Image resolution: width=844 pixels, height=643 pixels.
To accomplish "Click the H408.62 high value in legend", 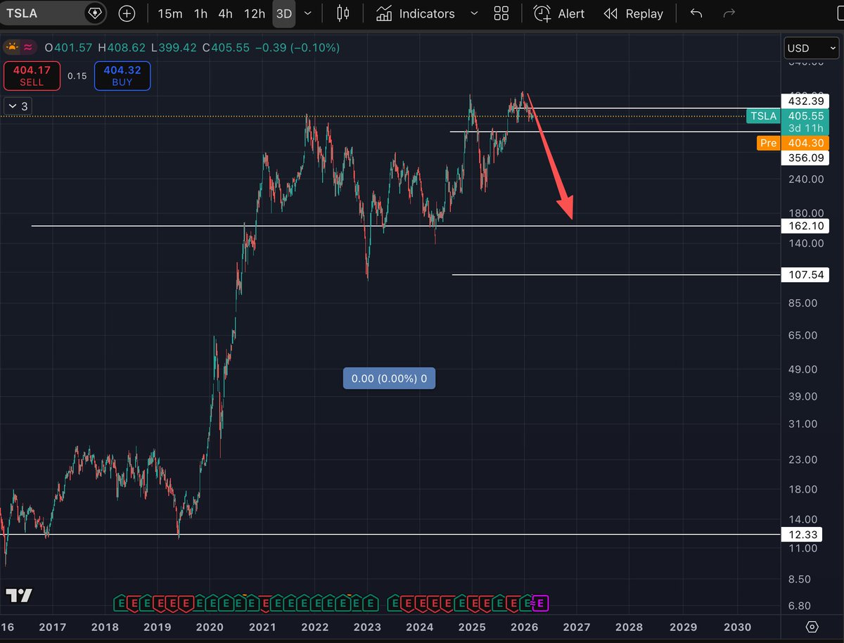I will [x=122, y=48].
